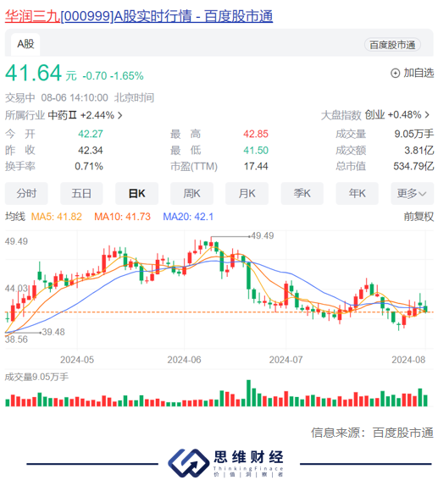Switch to the 五日 chart view
Screen dimensions: 438x480
point(81,194)
